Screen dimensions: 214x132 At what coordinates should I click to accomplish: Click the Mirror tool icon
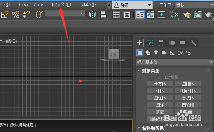pyautogui.click(x=92, y=14)
